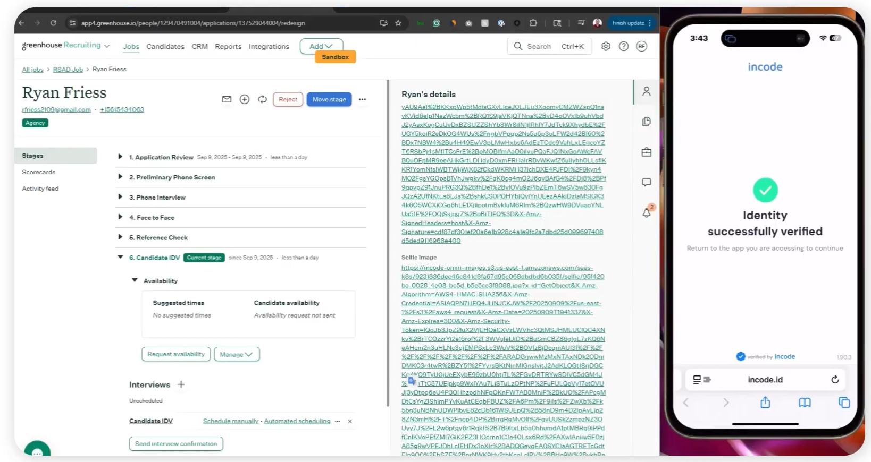871x462 pixels.
Task: Expand the Reference Check stage
Action: pyautogui.click(x=120, y=237)
